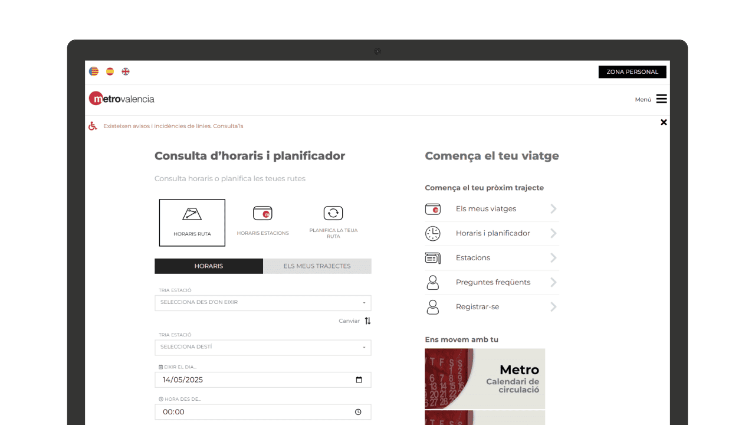Select the Horaris Estacions icon option
The image size is (755, 425).
pos(263,221)
